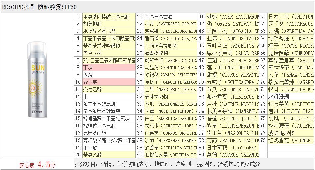Image resolution: width=315 pixels, height=170 pixels.
Task: Click ingredient cell 鸡蛋果 (Passiflora)
Action: coord(170,31)
